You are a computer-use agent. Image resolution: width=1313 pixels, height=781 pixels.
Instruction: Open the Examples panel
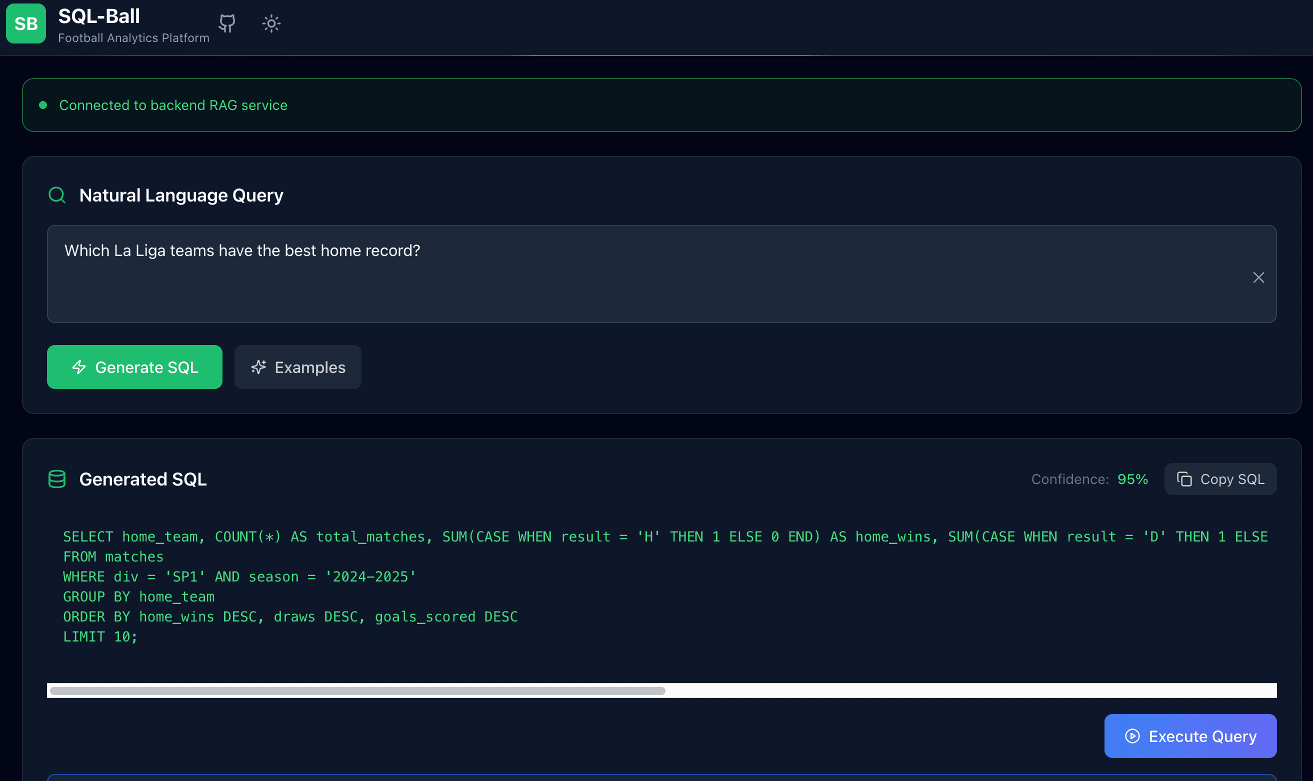(298, 367)
